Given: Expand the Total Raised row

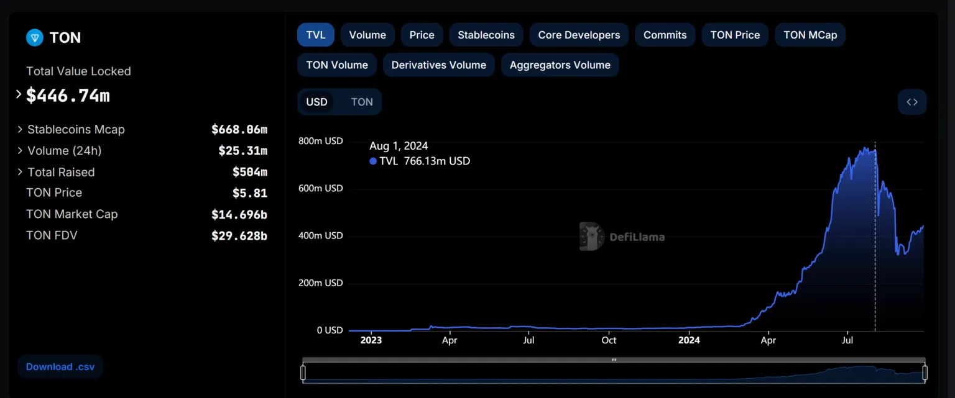Looking at the screenshot, I should (21, 172).
